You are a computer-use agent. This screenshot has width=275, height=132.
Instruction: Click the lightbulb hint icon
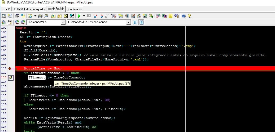point(189,16)
